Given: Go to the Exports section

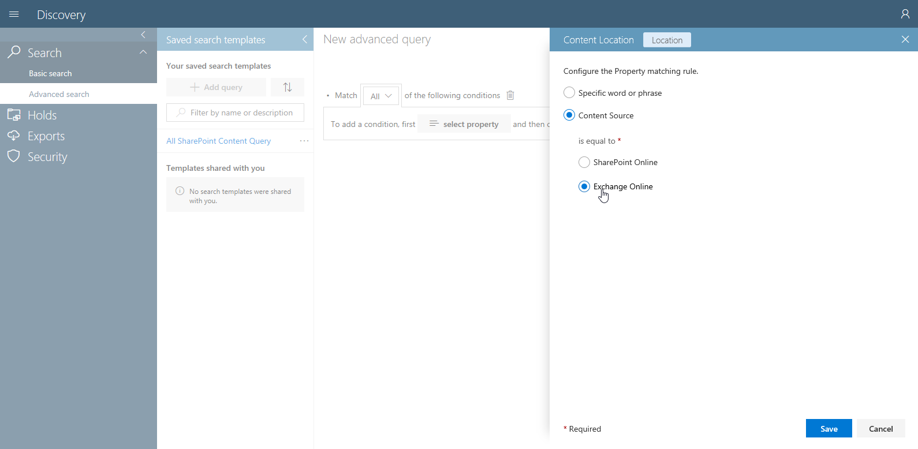Looking at the screenshot, I should click(46, 136).
